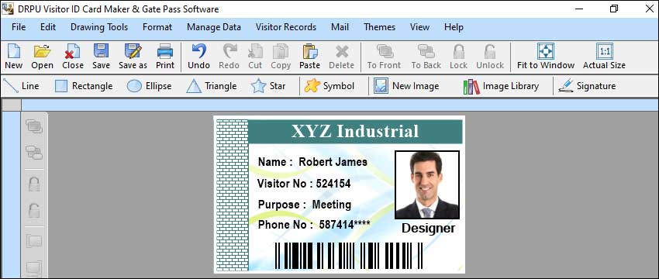Paste from clipboard
Viewport: 659px width, 279px height.
tap(310, 57)
